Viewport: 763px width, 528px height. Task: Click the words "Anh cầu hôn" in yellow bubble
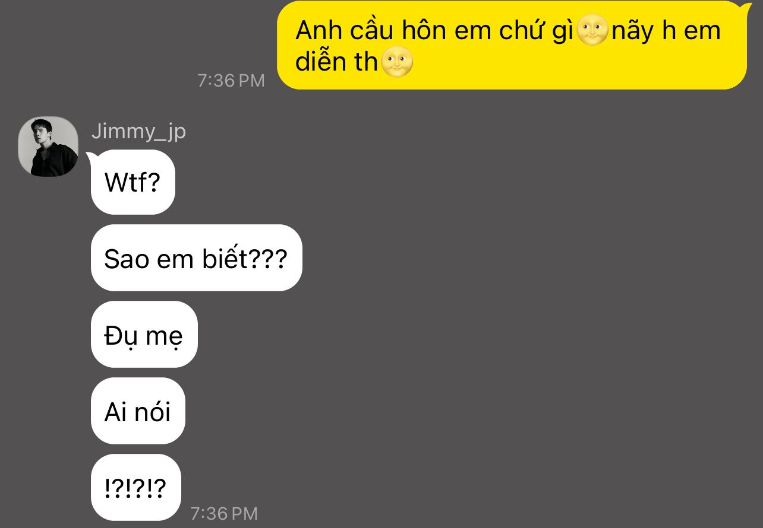[x=371, y=31]
